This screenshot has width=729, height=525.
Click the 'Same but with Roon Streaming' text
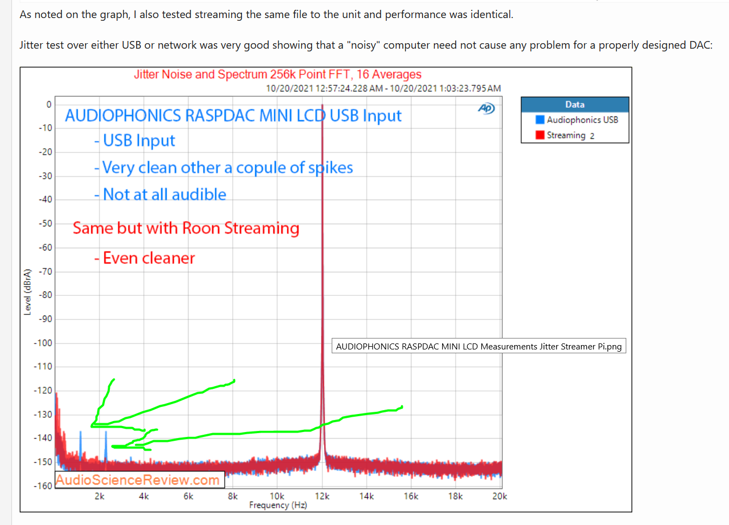pyautogui.click(x=186, y=228)
